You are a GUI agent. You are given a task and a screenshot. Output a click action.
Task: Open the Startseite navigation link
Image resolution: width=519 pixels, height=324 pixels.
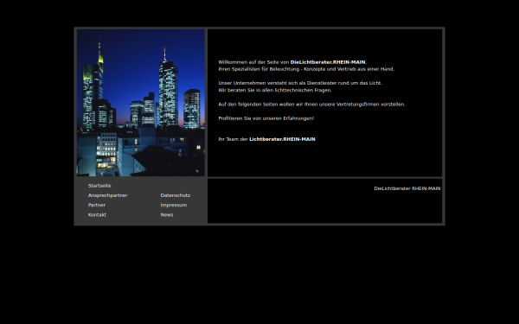tap(99, 186)
